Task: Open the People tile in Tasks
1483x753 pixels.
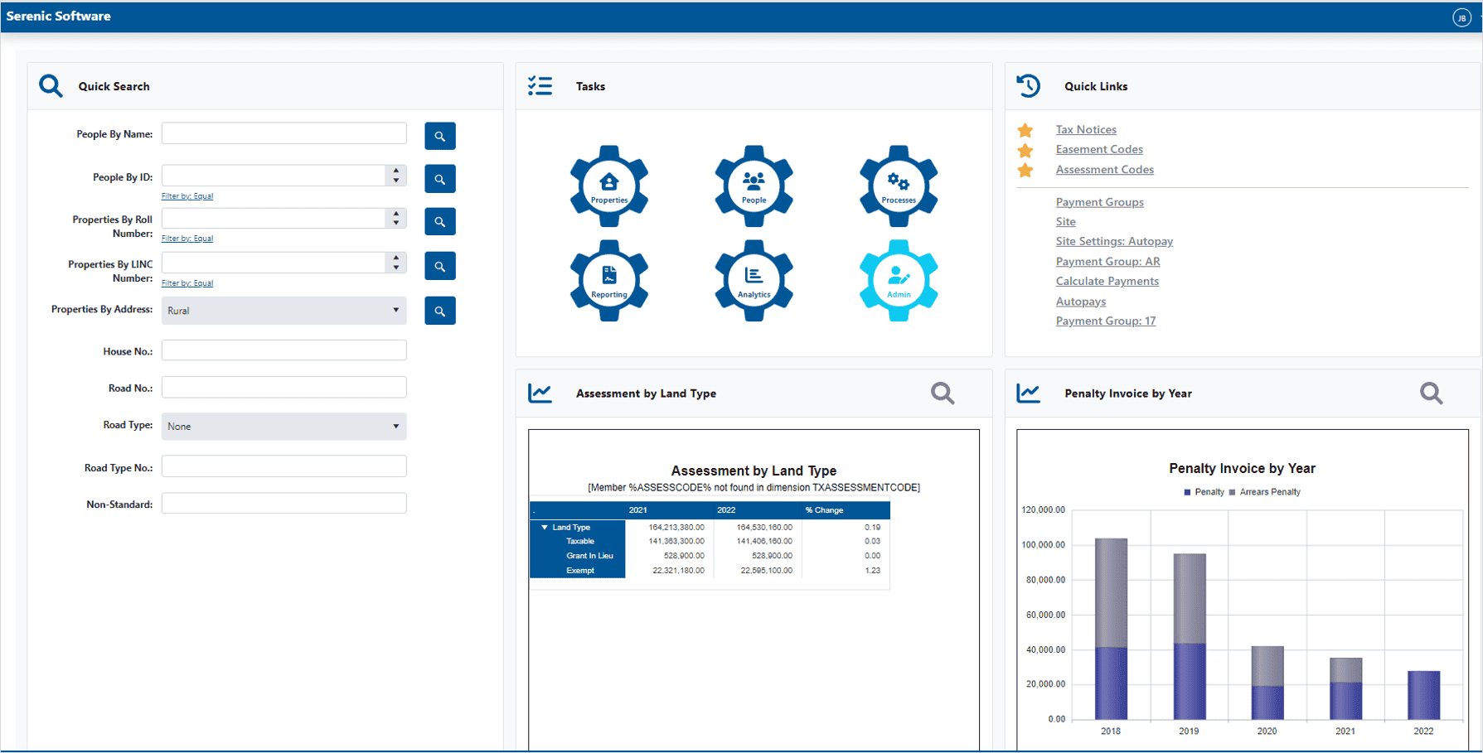Action: (x=754, y=185)
